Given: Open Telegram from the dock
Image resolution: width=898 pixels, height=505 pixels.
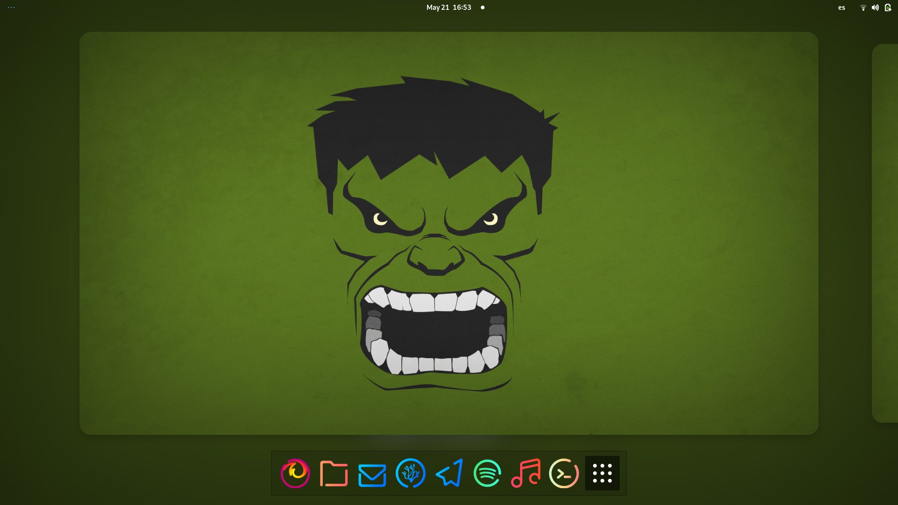Looking at the screenshot, I should pyautogui.click(x=449, y=473).
